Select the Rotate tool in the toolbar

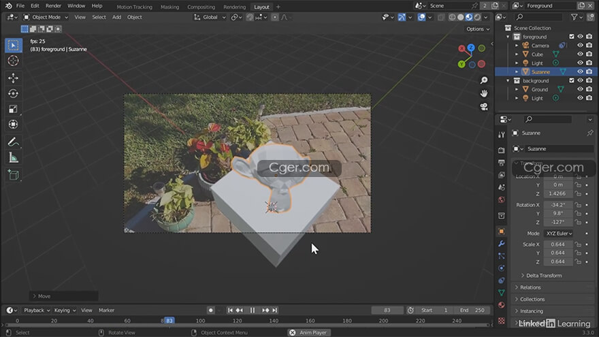[13, 93]
